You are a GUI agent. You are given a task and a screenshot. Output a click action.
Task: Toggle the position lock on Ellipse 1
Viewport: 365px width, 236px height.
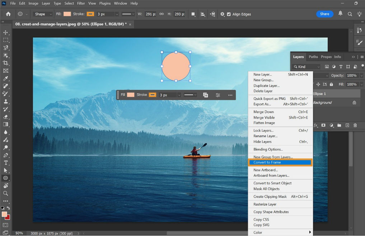coord(319,84)
